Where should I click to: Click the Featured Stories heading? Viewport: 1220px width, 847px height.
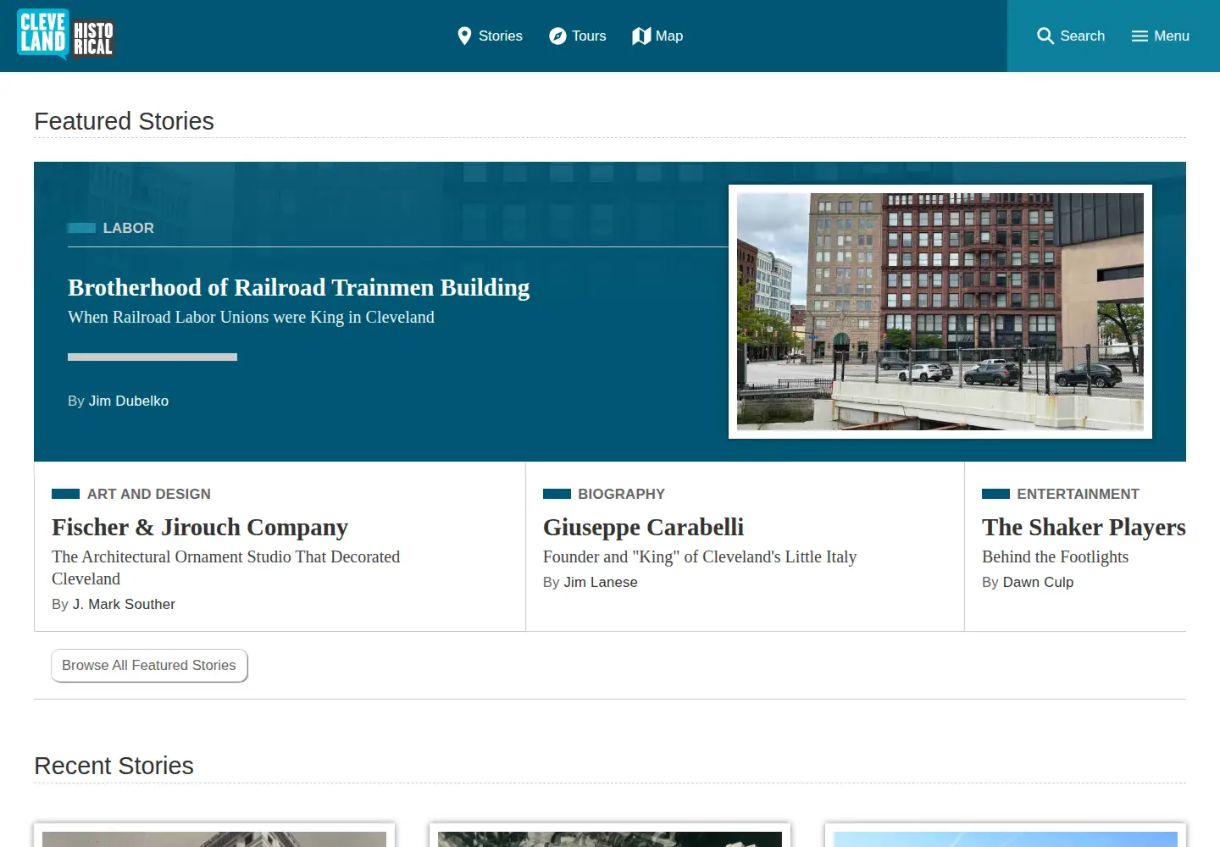pyautogui.click(x=124, y=121)
